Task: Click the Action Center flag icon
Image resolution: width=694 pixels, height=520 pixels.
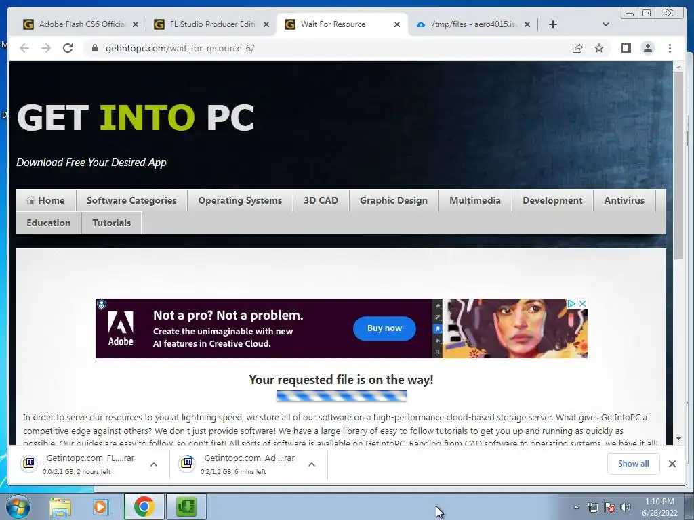Action: pyautogui.click(x=609, y=507)
